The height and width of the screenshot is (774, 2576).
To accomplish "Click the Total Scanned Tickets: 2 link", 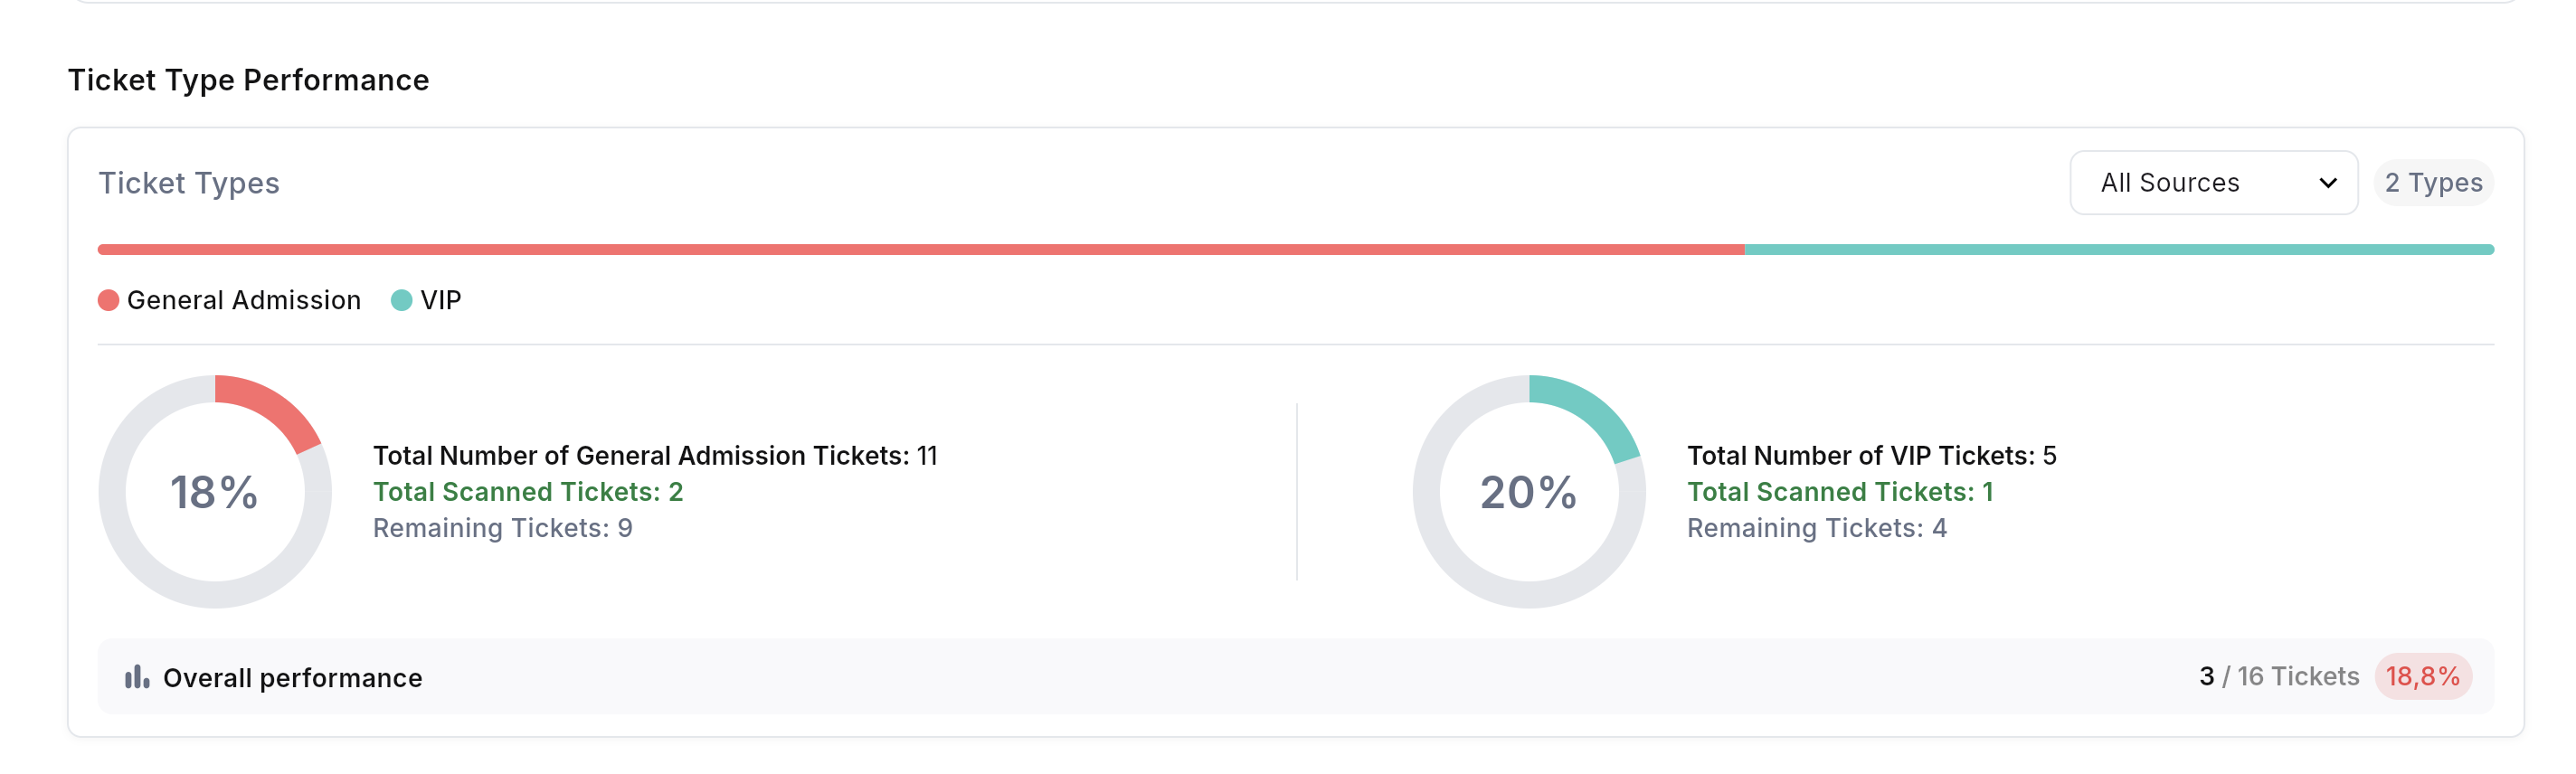I will point(528,491).
